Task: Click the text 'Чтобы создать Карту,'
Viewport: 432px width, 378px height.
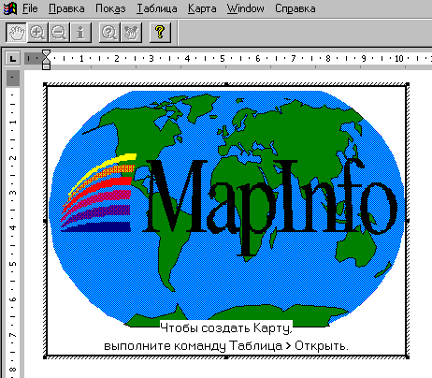Action: pyautogui.click(x=226, y=328)
